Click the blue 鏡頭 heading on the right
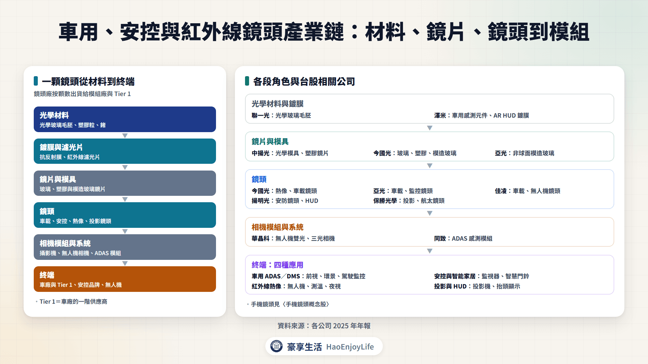Image resolution: width=648 pixels, height=364 pixels. click(259, 179)
